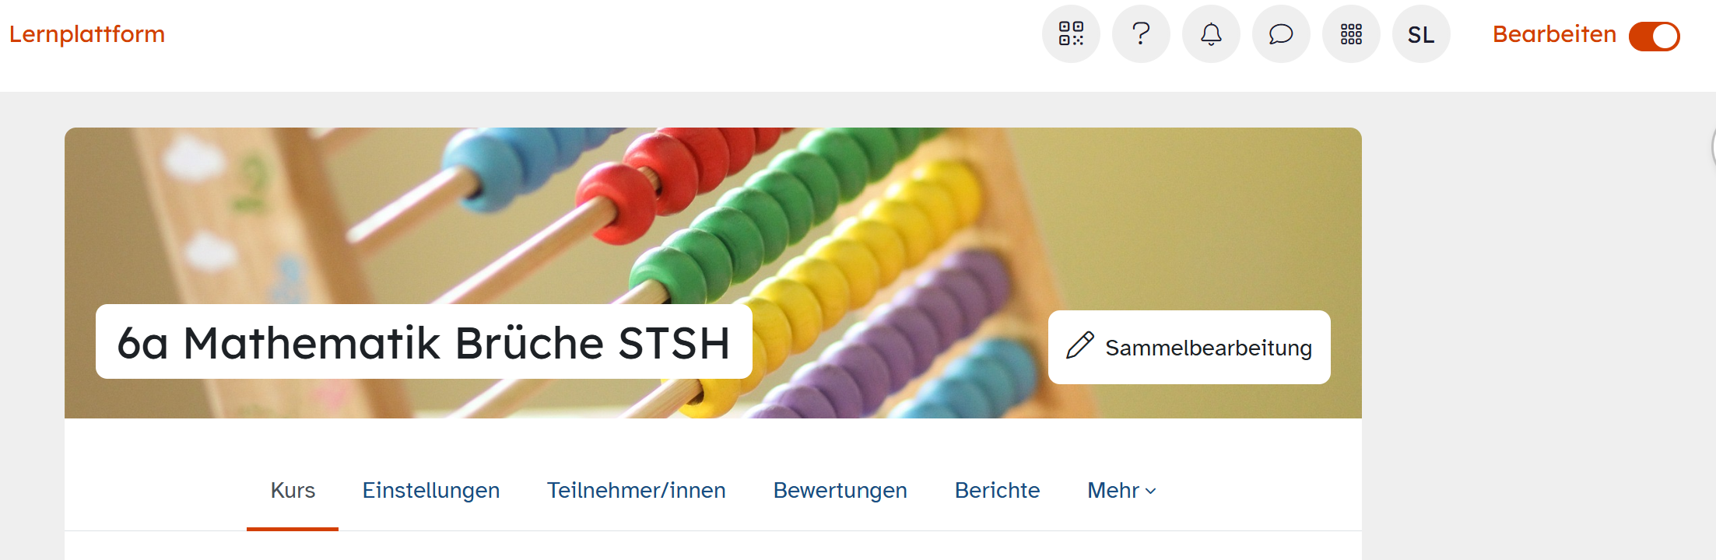Screen dimensions: 1716x560
Task: Open the help question mark icon
Action: click(1141, 34)
